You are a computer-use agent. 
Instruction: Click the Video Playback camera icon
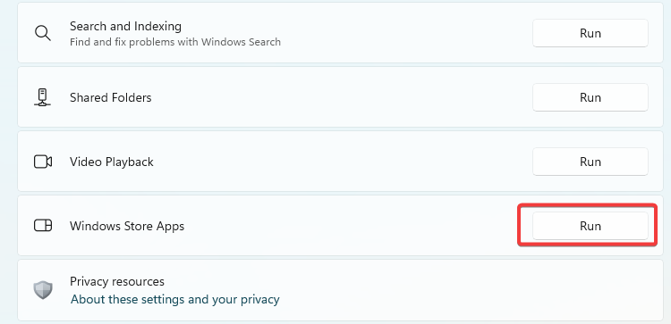pos(43,162)
